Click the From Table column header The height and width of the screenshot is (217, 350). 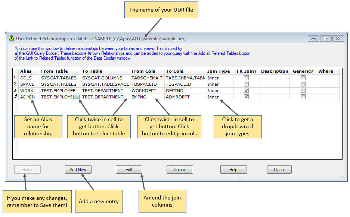(x=60, y=71)
